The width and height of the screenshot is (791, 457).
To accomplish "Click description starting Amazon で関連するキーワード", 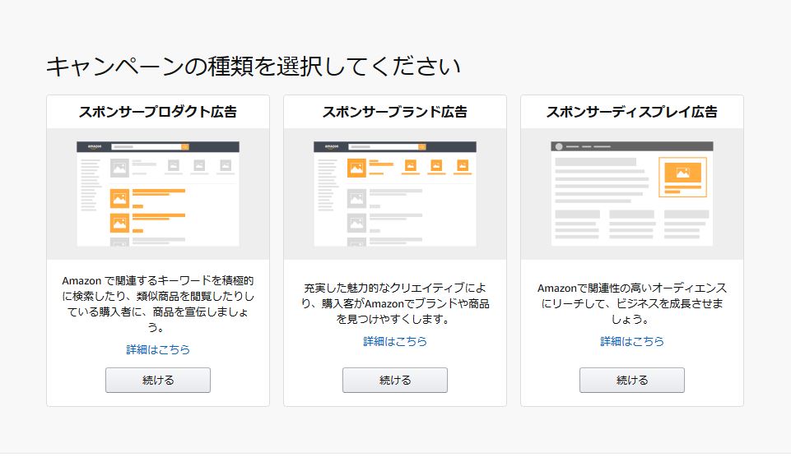I will click(158, 304).
